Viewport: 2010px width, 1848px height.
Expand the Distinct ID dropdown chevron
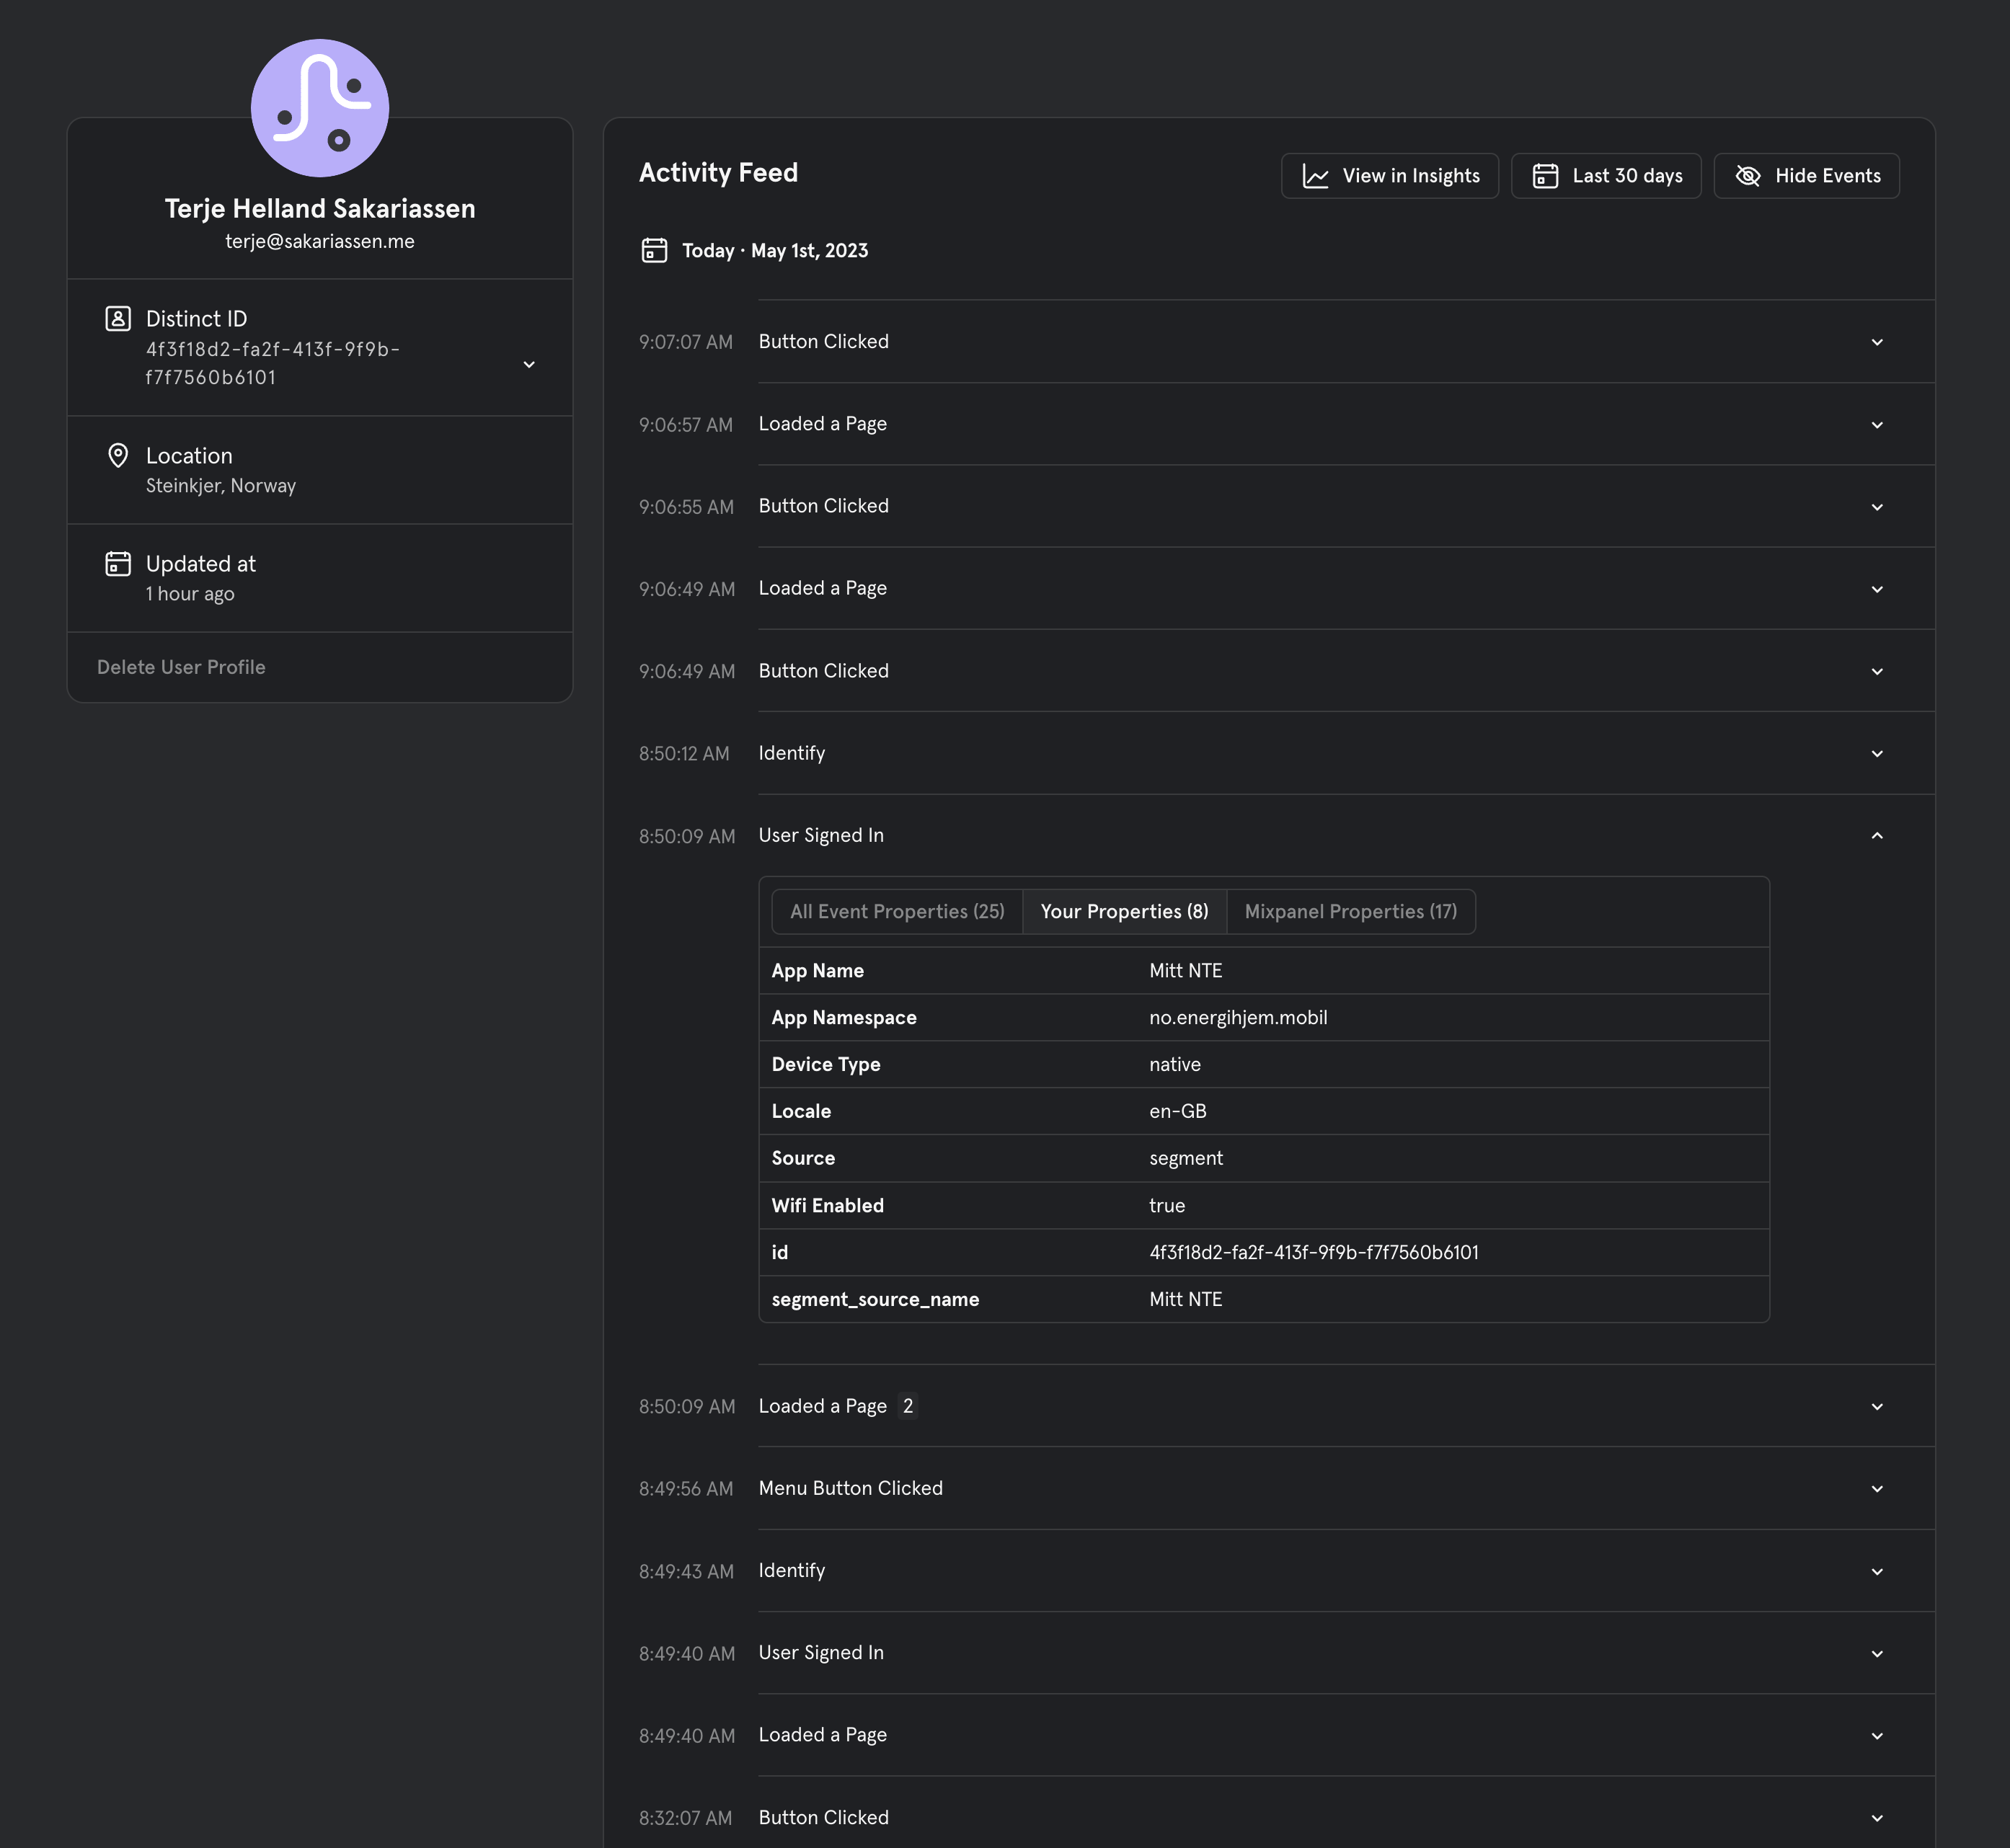tap(529, 364)
